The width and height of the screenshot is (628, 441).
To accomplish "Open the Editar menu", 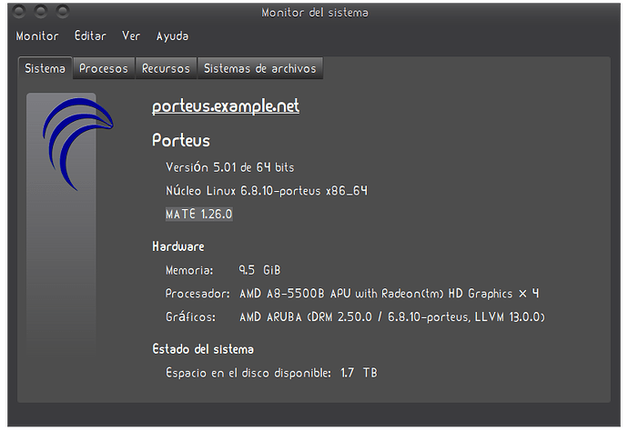I will pyautogui.click(x=90, y=36).
